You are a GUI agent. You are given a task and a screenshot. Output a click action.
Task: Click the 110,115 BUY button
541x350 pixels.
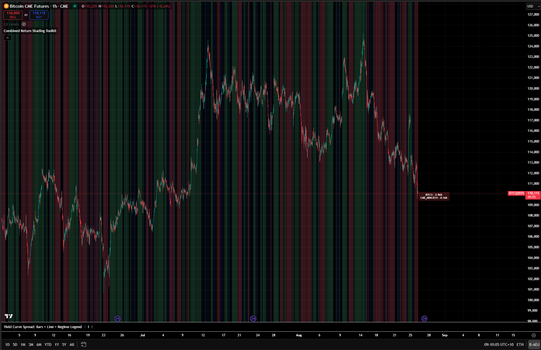(x=39, y=15)
